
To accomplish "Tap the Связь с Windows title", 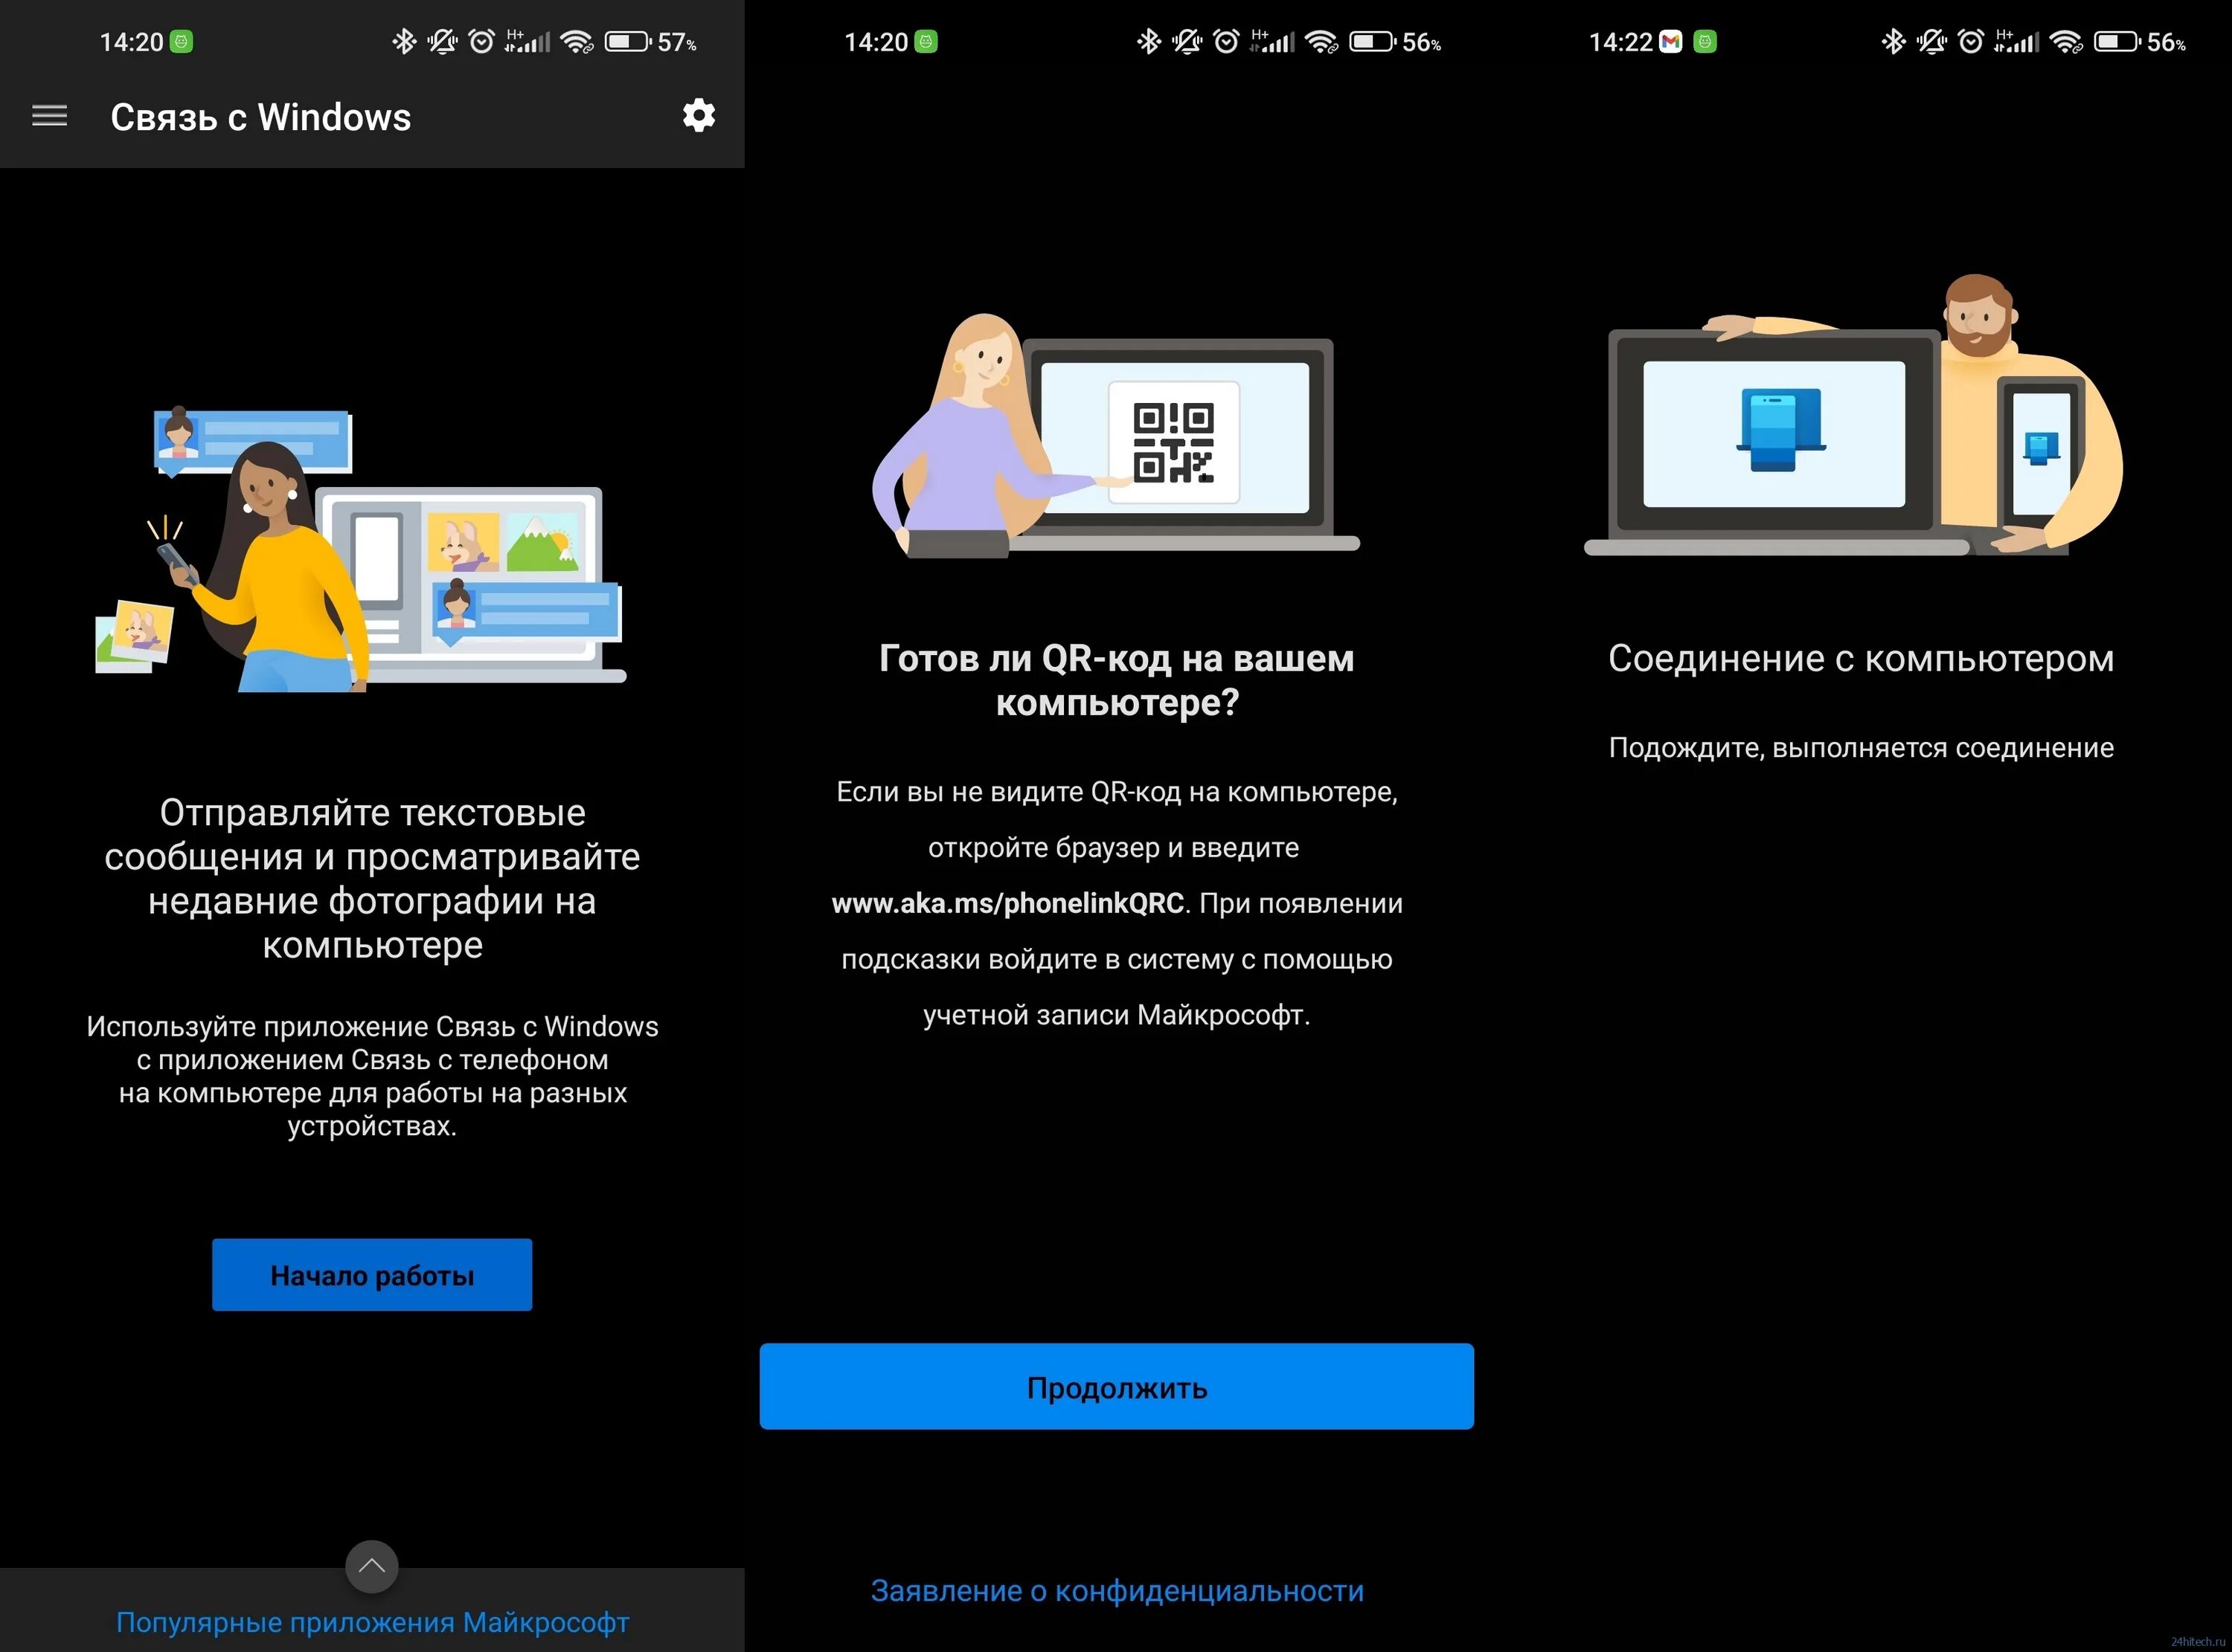I will [260, 117].
